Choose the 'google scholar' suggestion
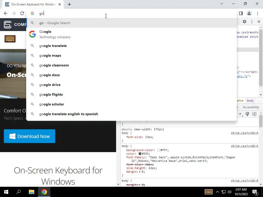Image resolution: width=263 pixels, height=197 pixels. 132,104
